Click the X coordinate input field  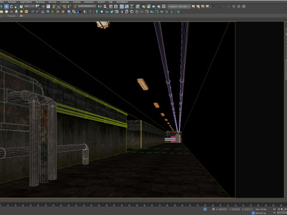point(222,210)
